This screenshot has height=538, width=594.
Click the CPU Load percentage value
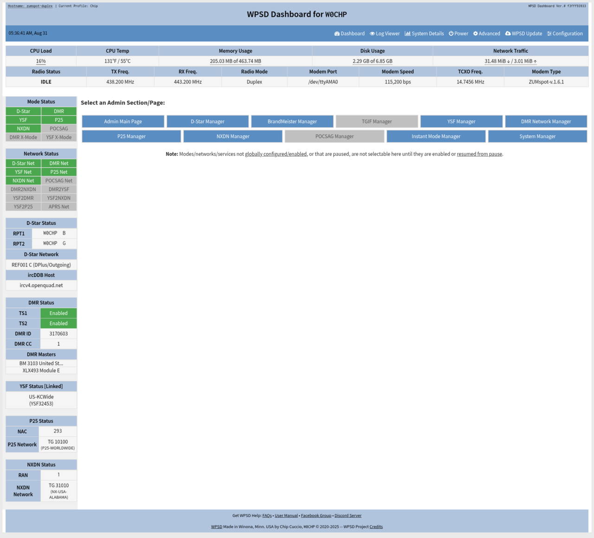click(40, 61)
